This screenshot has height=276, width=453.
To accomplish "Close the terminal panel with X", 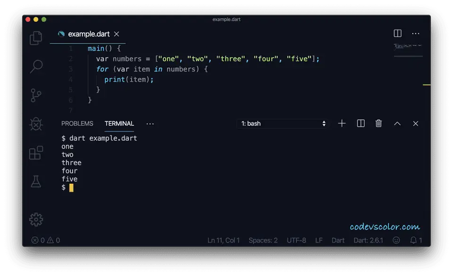I will [x=415, y=123].
